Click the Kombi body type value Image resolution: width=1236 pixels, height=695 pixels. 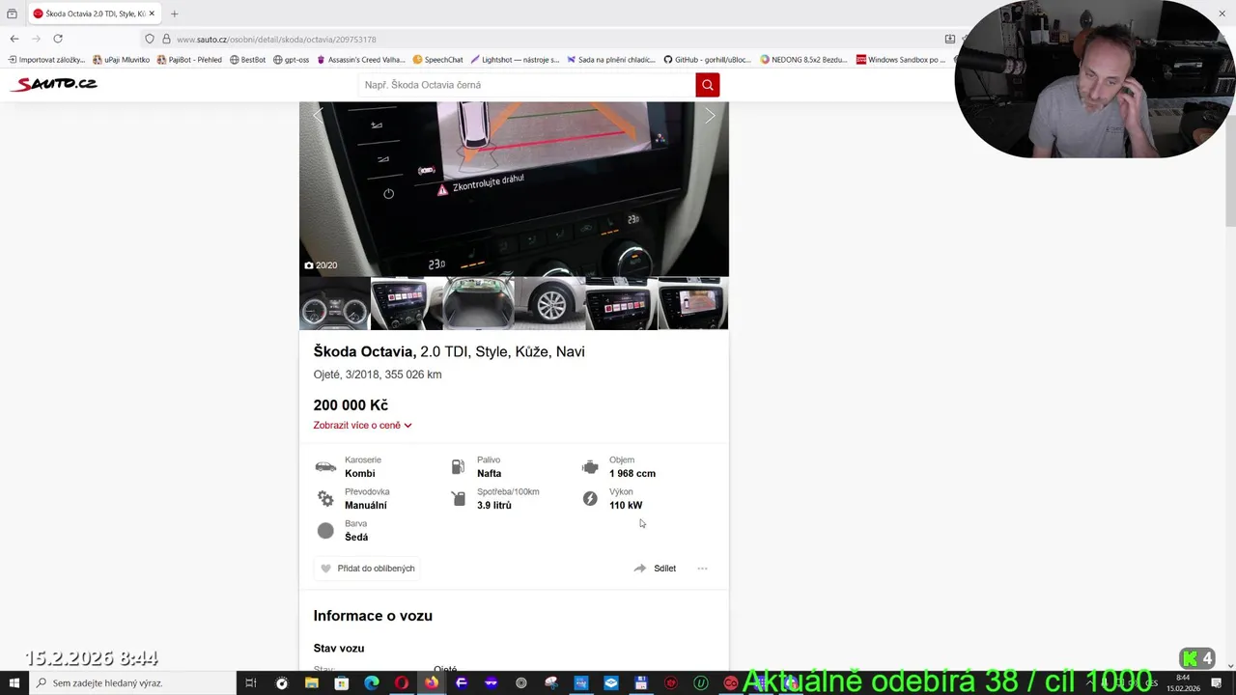click(x=360, y=474)
